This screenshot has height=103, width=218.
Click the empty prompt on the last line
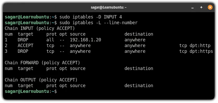(x=31, y=91)
